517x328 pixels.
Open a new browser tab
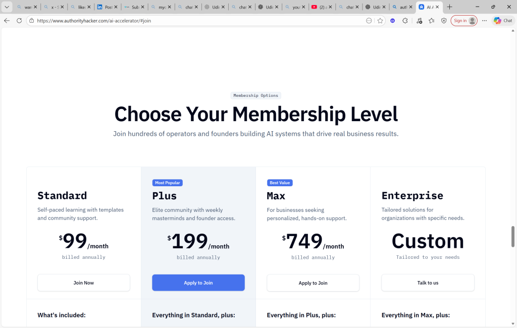[449, 7]
